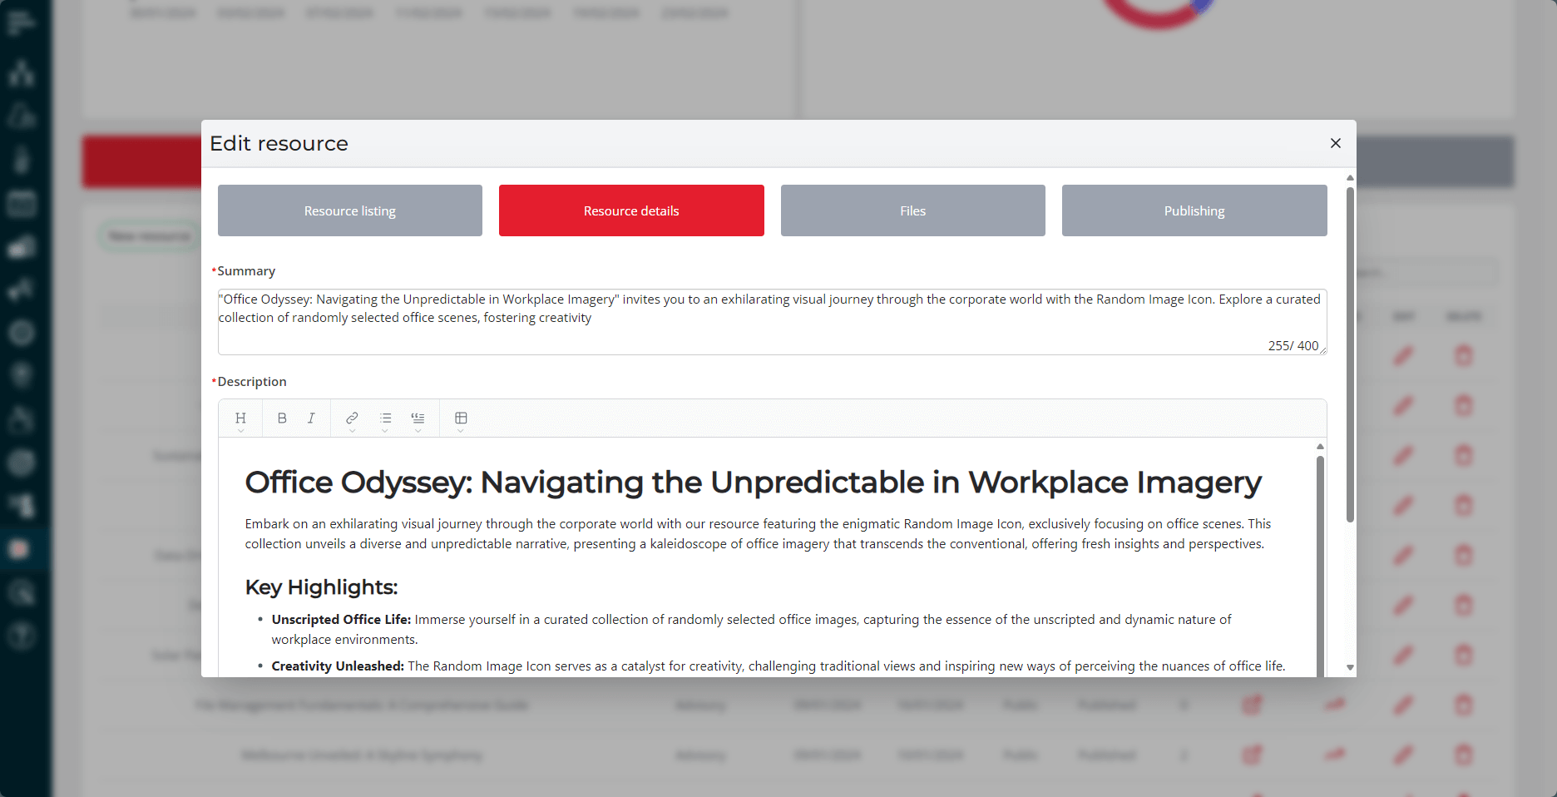Click the 'Unscripted Office Life:' bullet text
The width and height of the screenshot is (1557, 797).
341,620
